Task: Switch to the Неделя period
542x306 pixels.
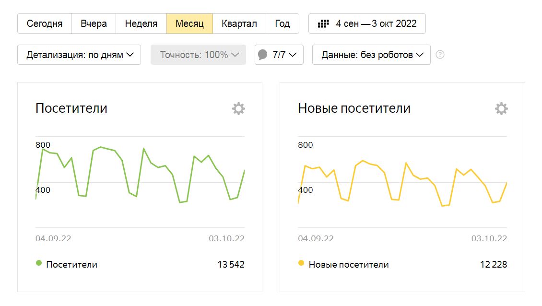Action: (141, 24)
